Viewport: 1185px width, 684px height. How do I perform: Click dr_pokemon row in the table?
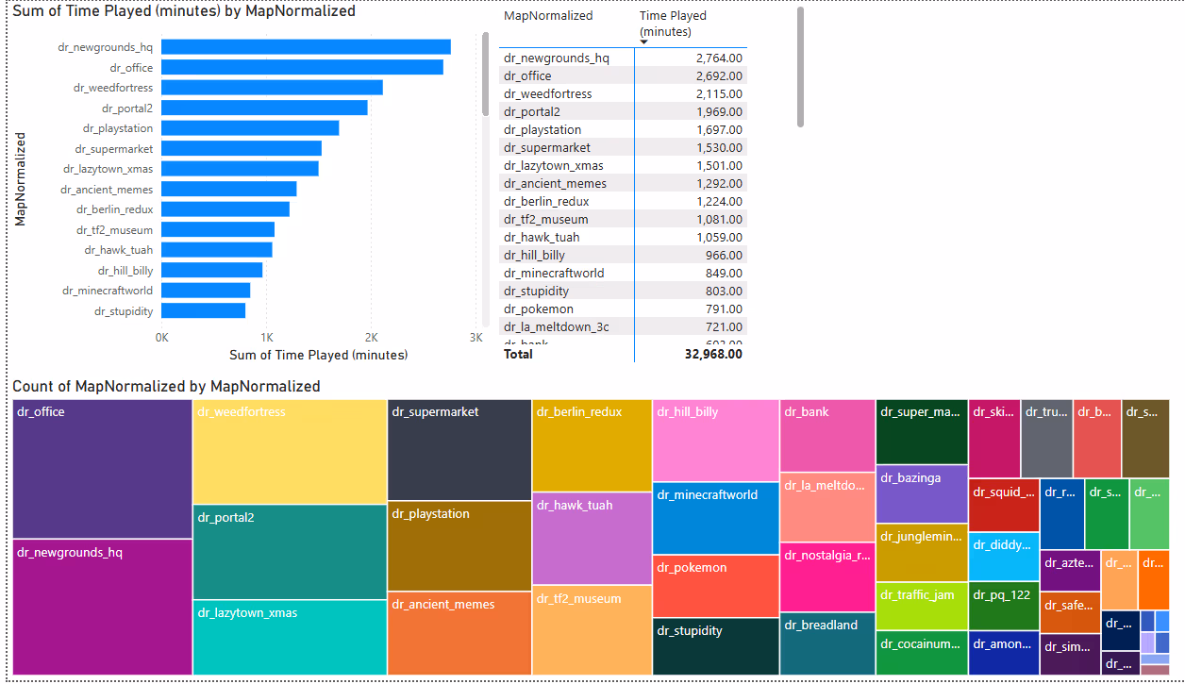(623, 309)
